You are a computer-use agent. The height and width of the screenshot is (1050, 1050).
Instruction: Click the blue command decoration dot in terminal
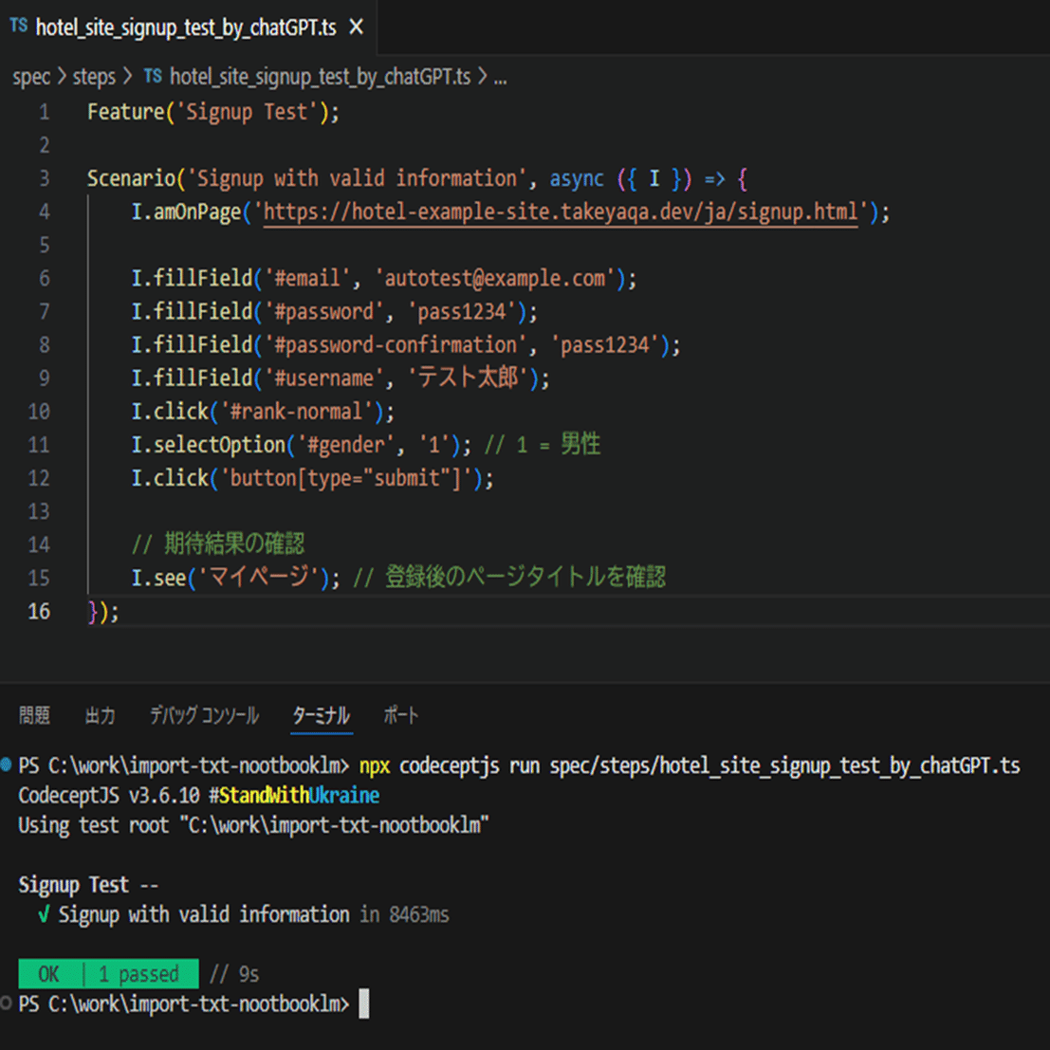pyautogui.click(x=6, y=764)
